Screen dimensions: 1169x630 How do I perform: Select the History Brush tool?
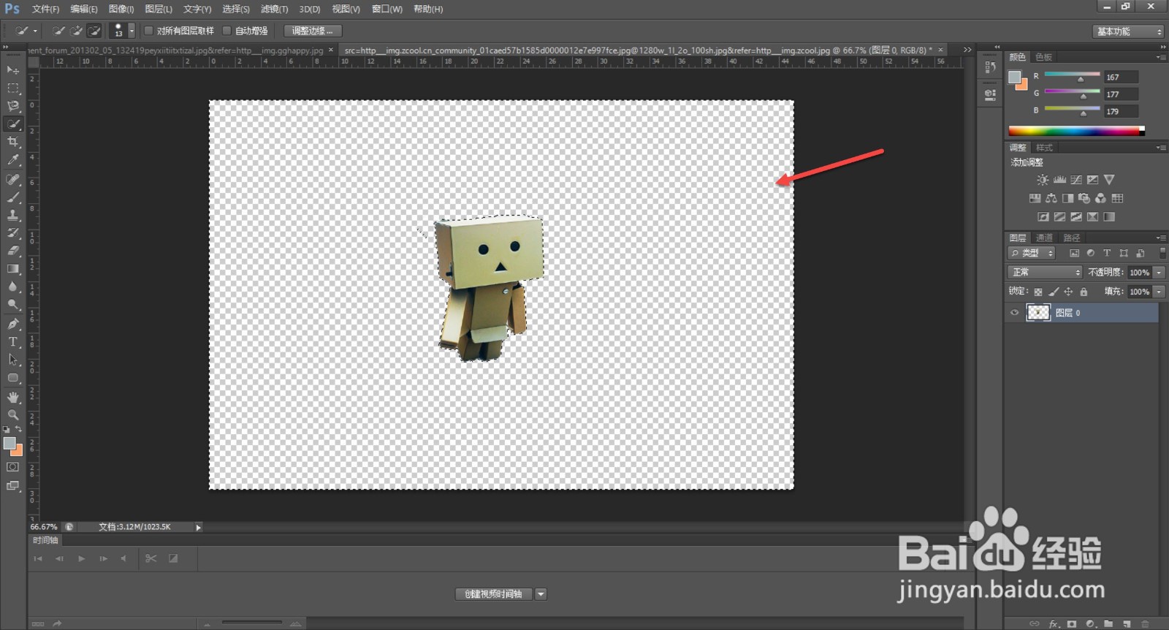click(x=13, y=233)
